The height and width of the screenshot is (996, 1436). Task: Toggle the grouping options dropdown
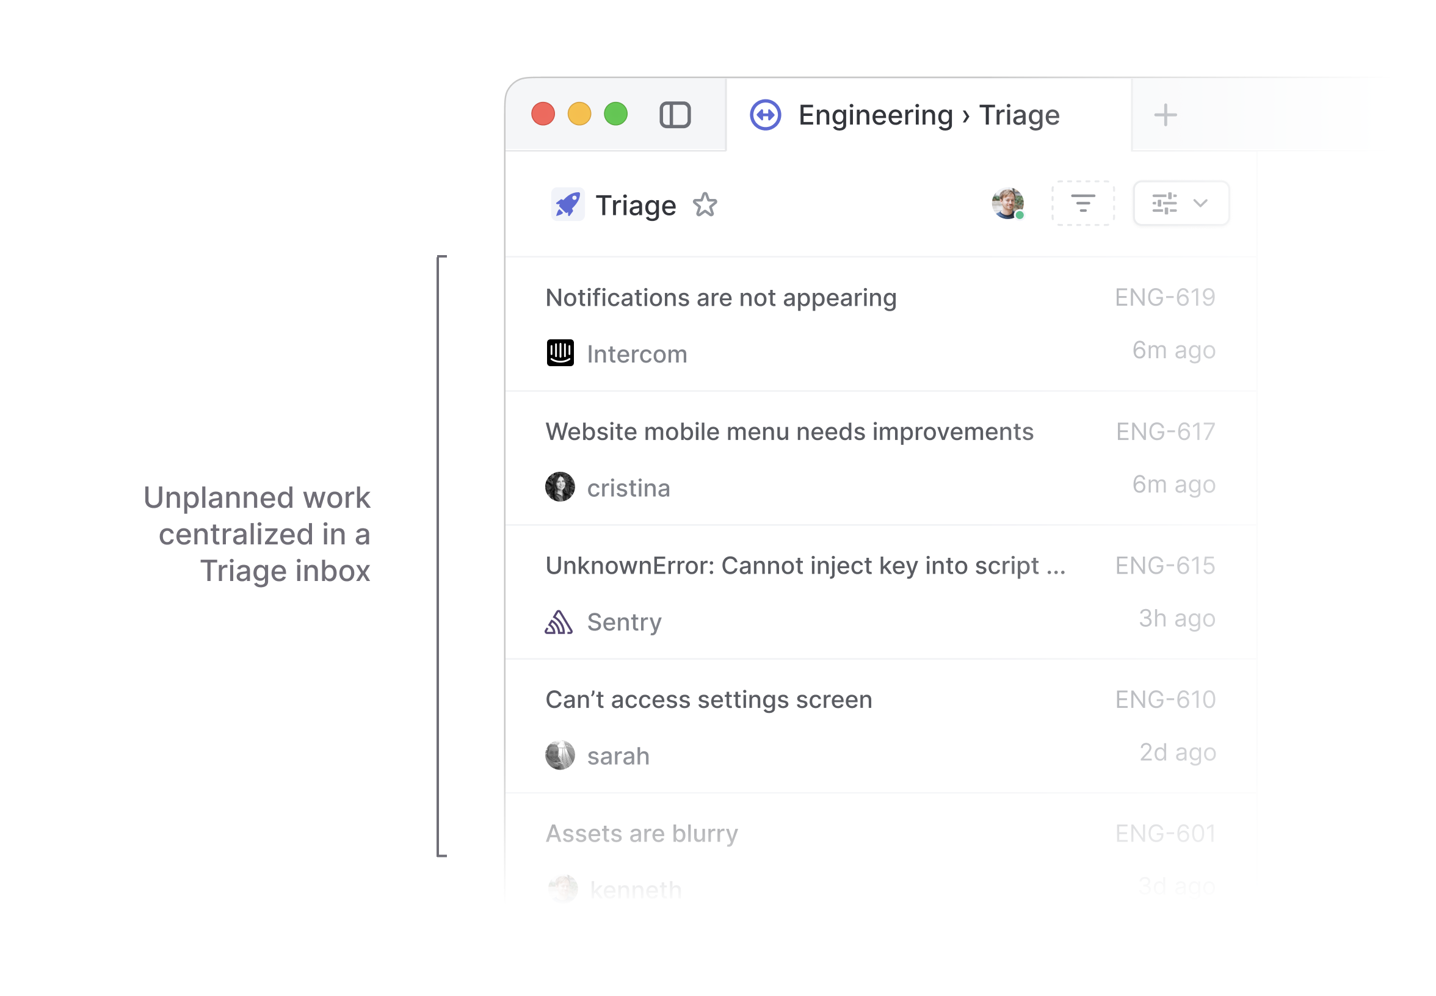1180,203
